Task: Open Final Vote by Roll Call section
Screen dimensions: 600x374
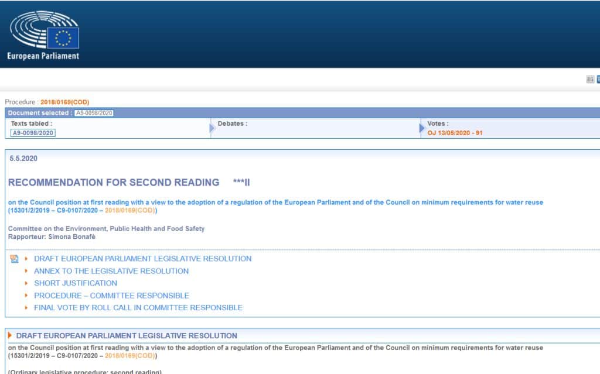Action: click(x=138, y=308)
